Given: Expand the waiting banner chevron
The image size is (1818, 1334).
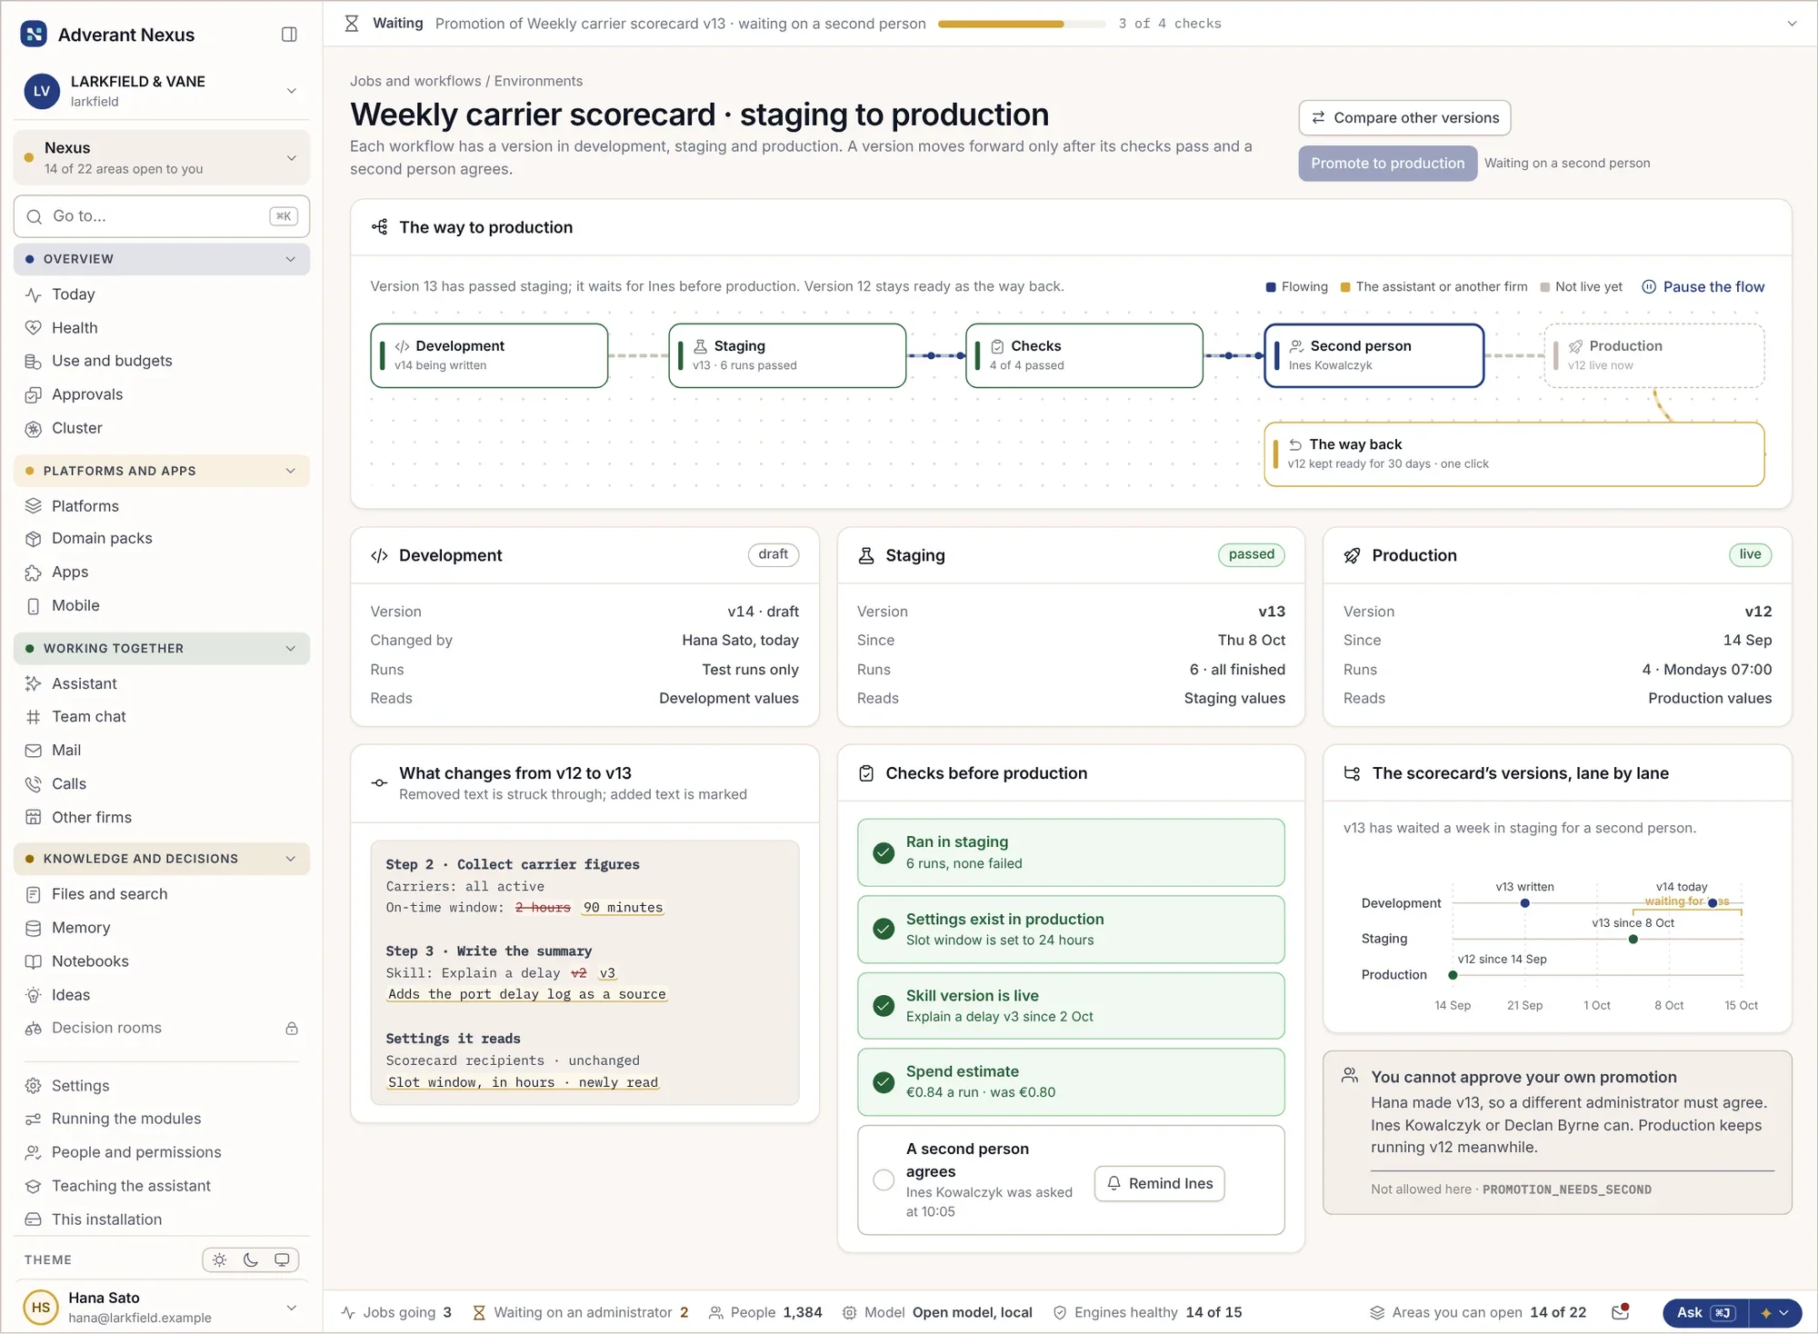Looking at the screenshot, I should [1792, 24].
